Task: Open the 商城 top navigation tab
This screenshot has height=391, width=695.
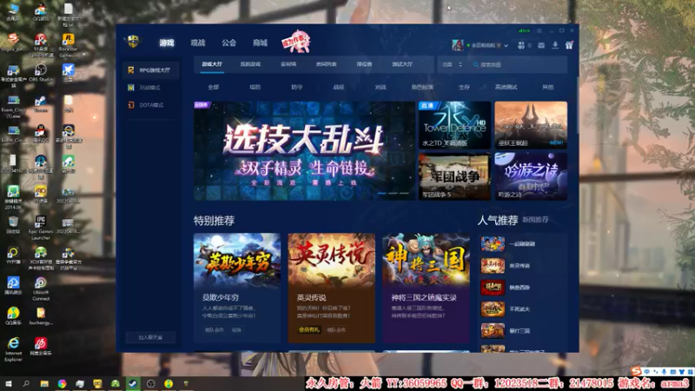Action: 260,43
